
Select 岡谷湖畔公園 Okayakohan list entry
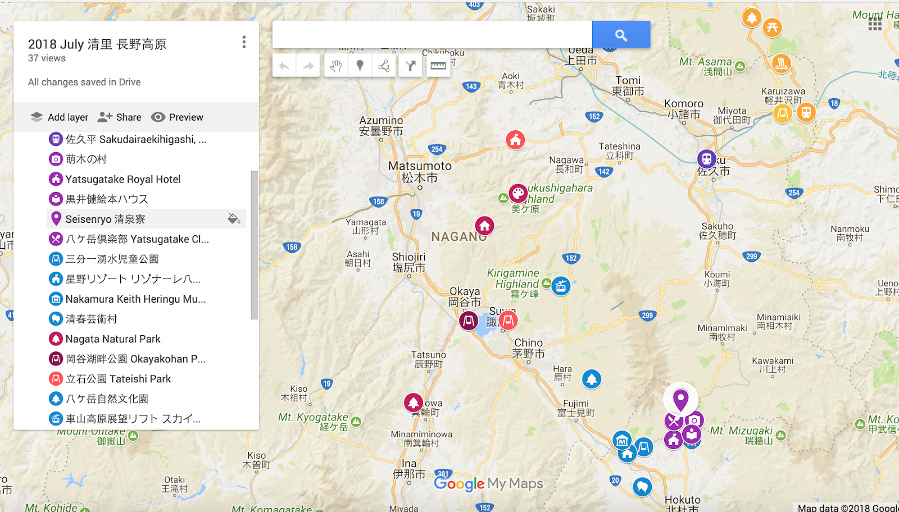(146, 359)
